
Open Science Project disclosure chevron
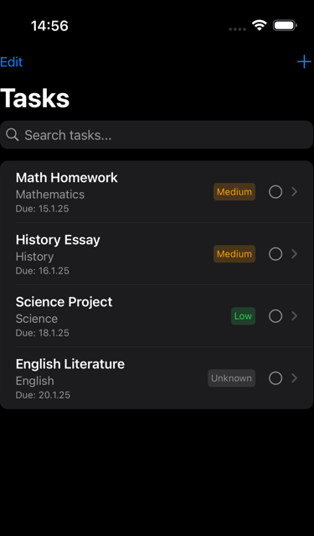tap(295, 316)
